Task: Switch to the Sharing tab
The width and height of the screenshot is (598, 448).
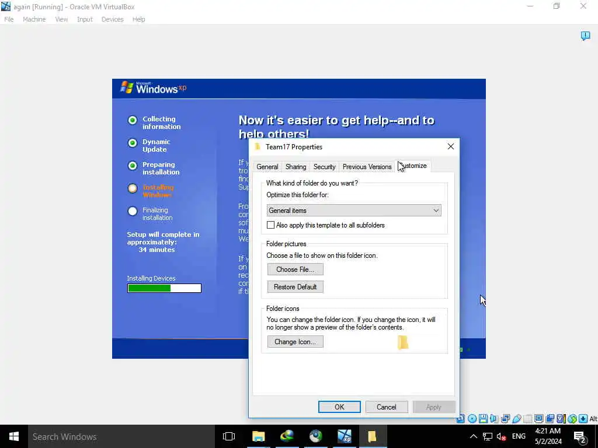Action: click(295, 167)
